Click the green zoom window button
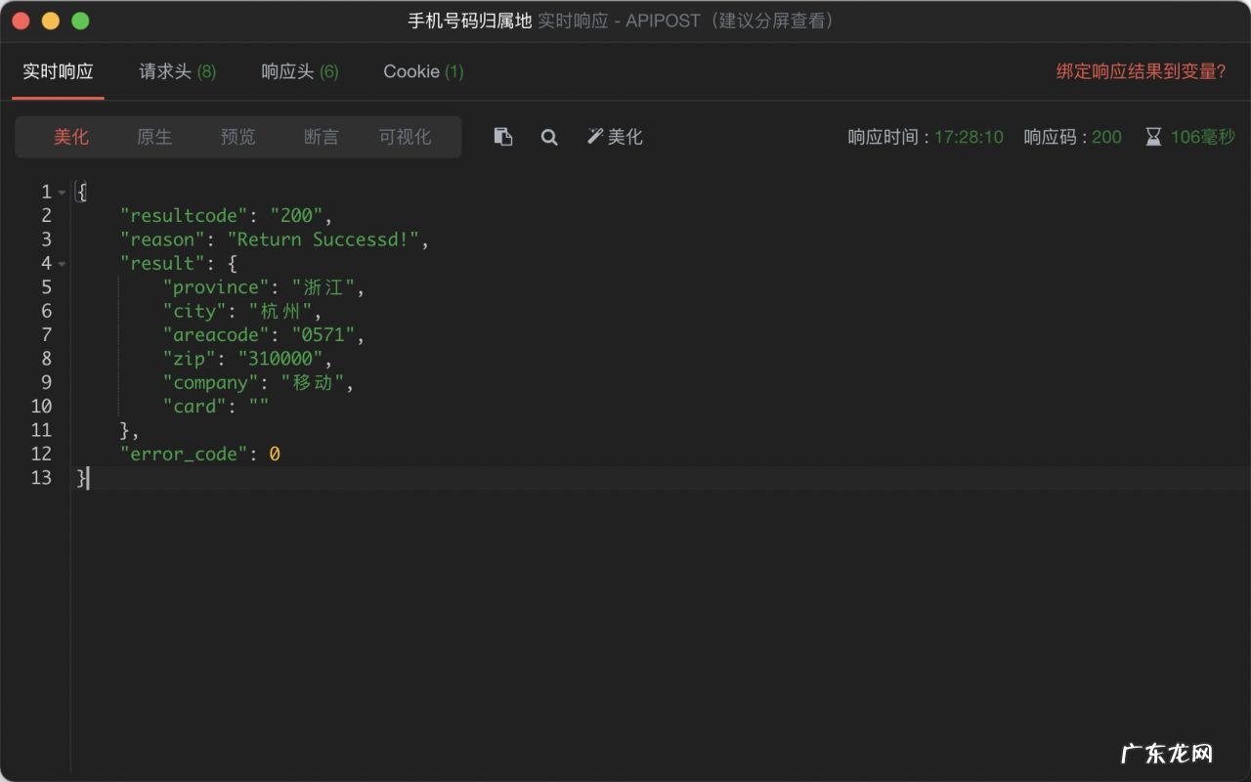Image resolution: width=1251 pixels, height=782 pixels. [x=81, y=20]
